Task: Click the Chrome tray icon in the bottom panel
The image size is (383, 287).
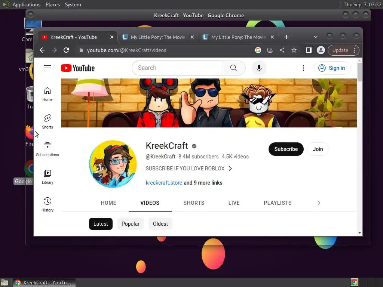Action: (354, 283)
